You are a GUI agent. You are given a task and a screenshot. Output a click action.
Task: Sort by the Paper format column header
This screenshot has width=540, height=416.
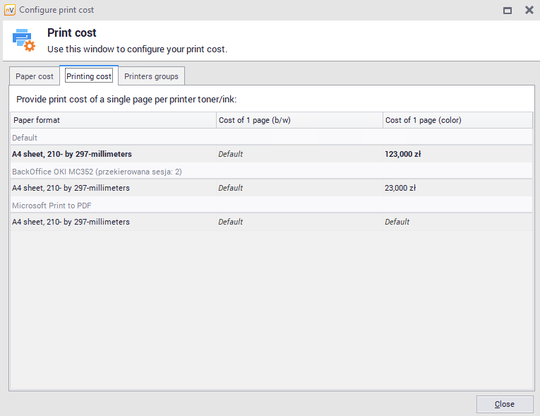tap(113, 120)
